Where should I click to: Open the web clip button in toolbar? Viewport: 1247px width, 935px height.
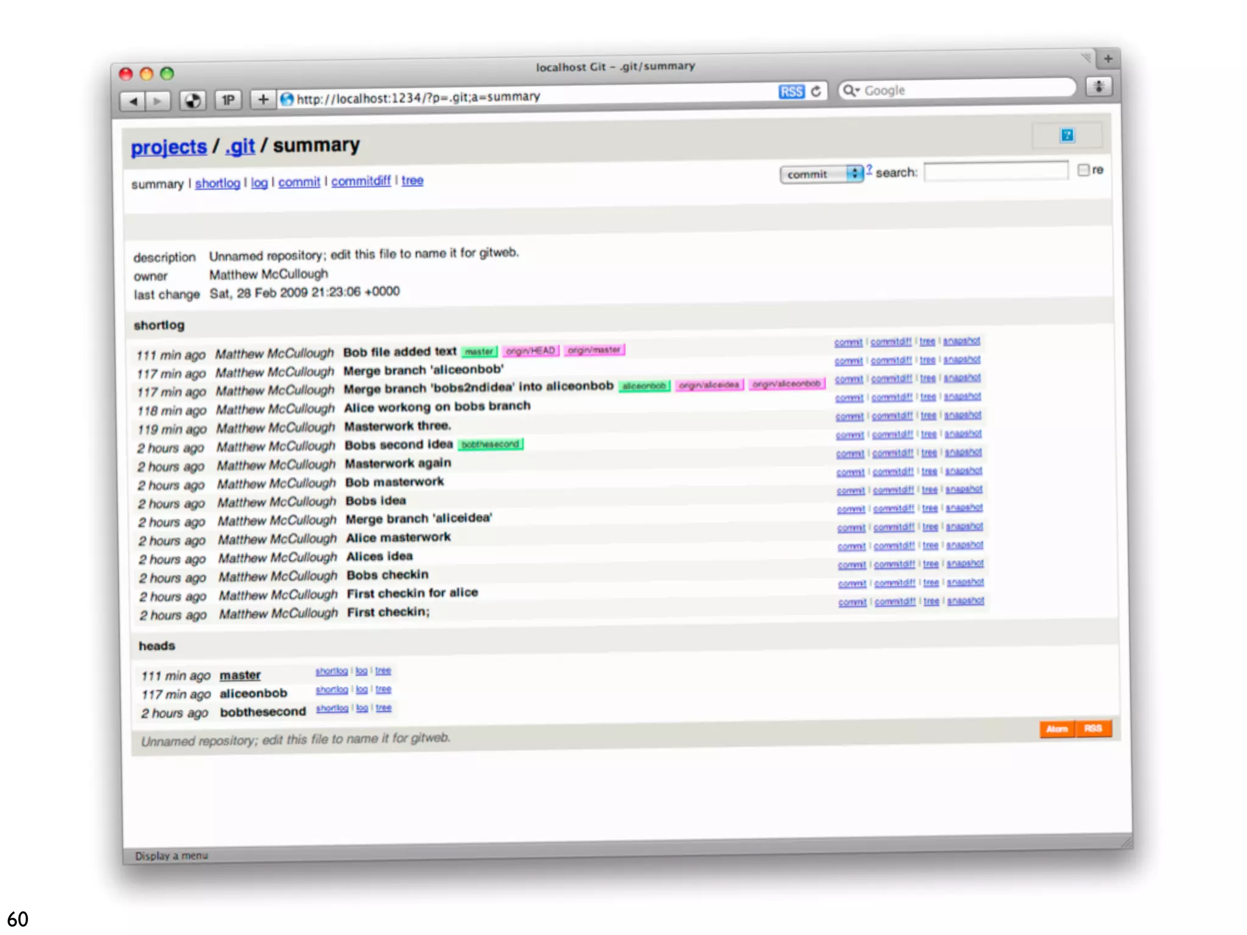192,100
